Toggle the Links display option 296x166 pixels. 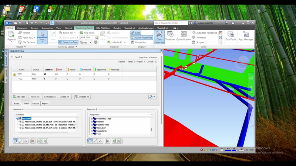click(136, 33)
